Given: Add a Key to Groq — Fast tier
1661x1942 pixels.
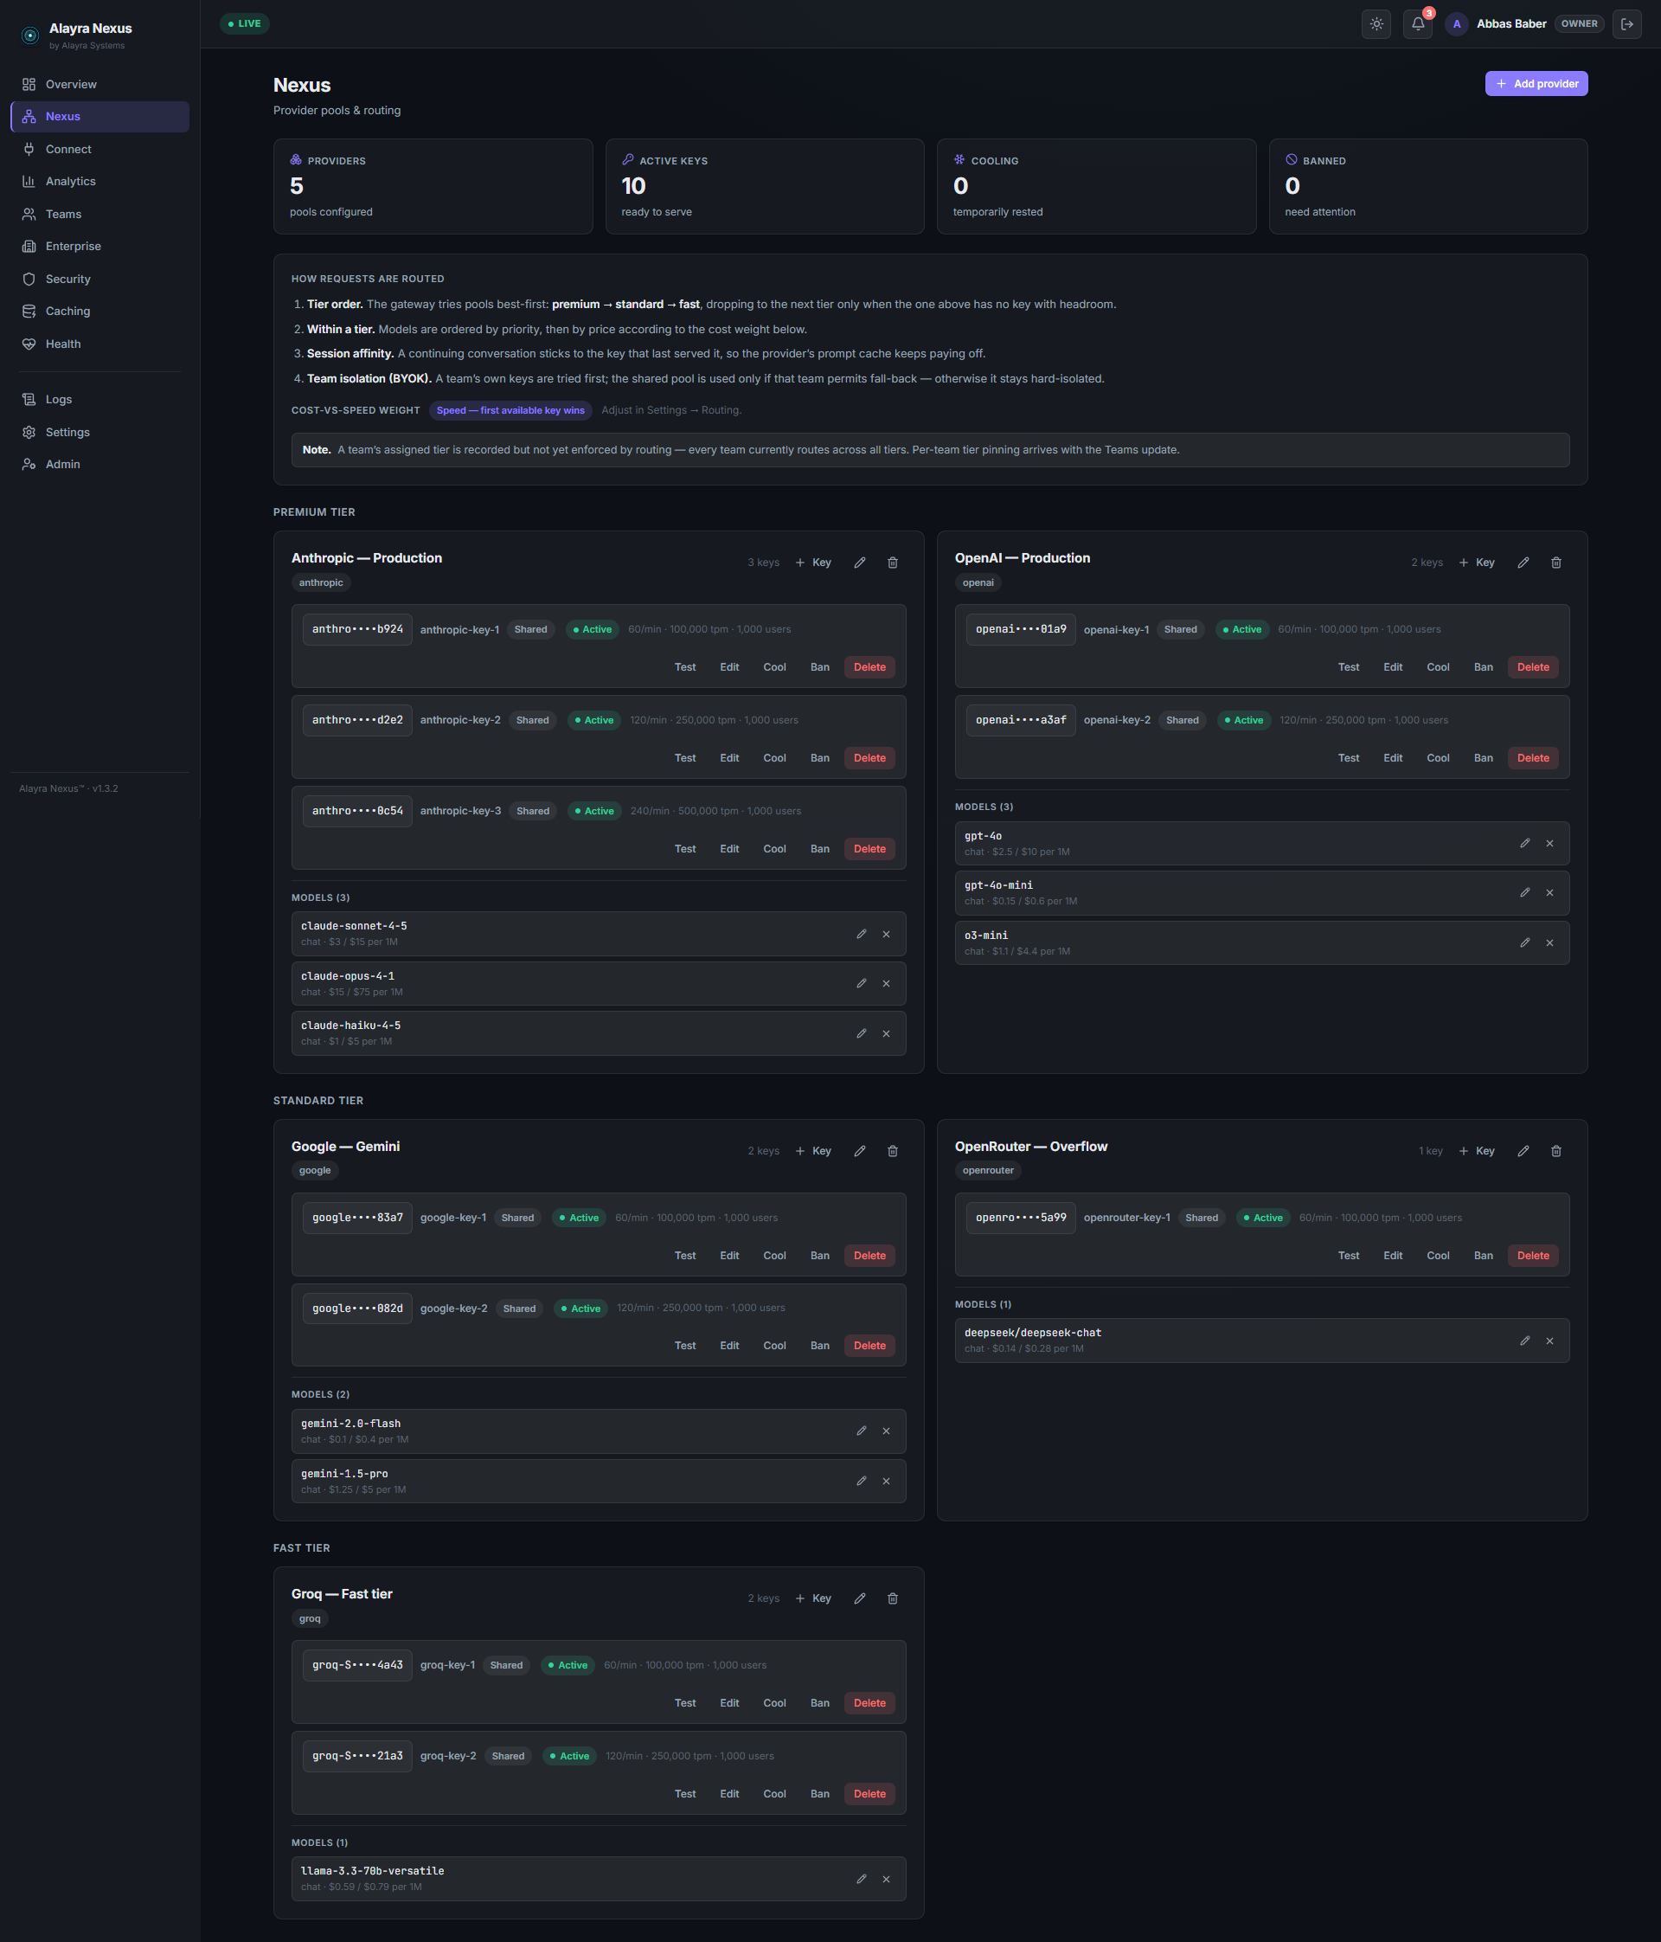Looking at the screenshot, I should tap(812, 1598).
